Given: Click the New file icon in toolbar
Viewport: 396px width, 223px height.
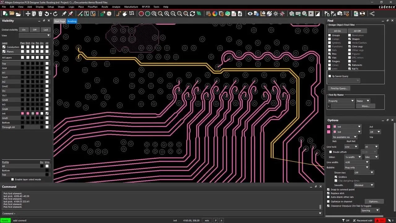Looking at the screenshot, I should click(x=5, y=14).
